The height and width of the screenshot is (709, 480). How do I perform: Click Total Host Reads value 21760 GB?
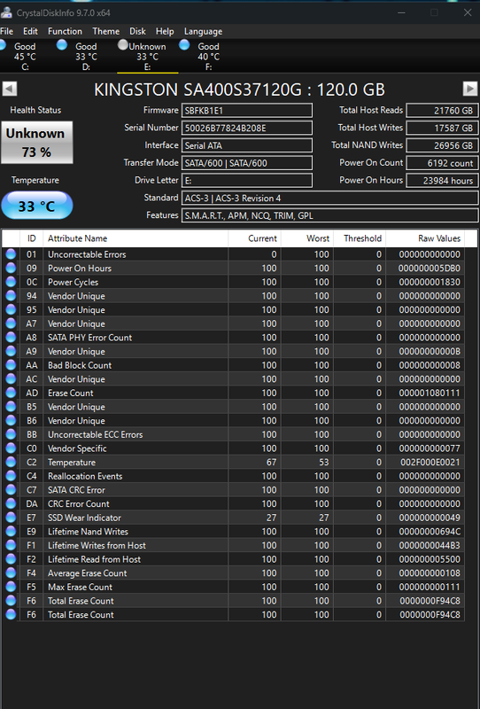pos(443,110)
